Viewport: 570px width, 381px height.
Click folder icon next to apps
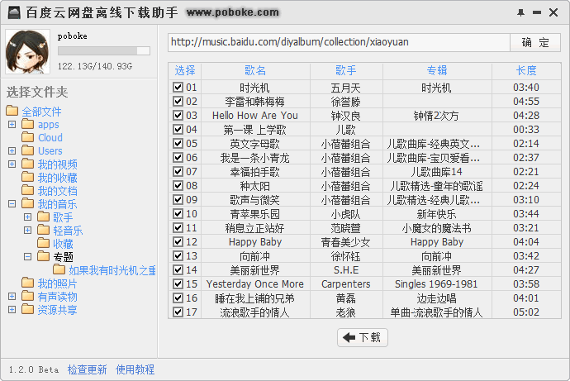27,124
